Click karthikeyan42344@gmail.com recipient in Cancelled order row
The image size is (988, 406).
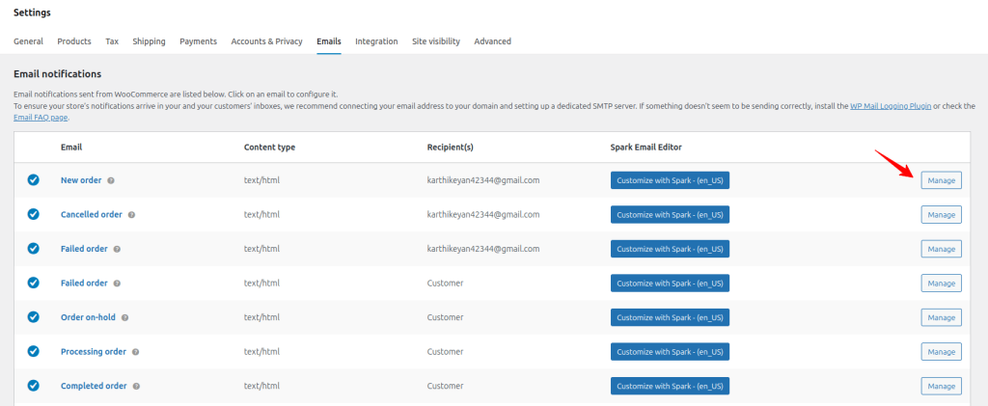point(483,214)
